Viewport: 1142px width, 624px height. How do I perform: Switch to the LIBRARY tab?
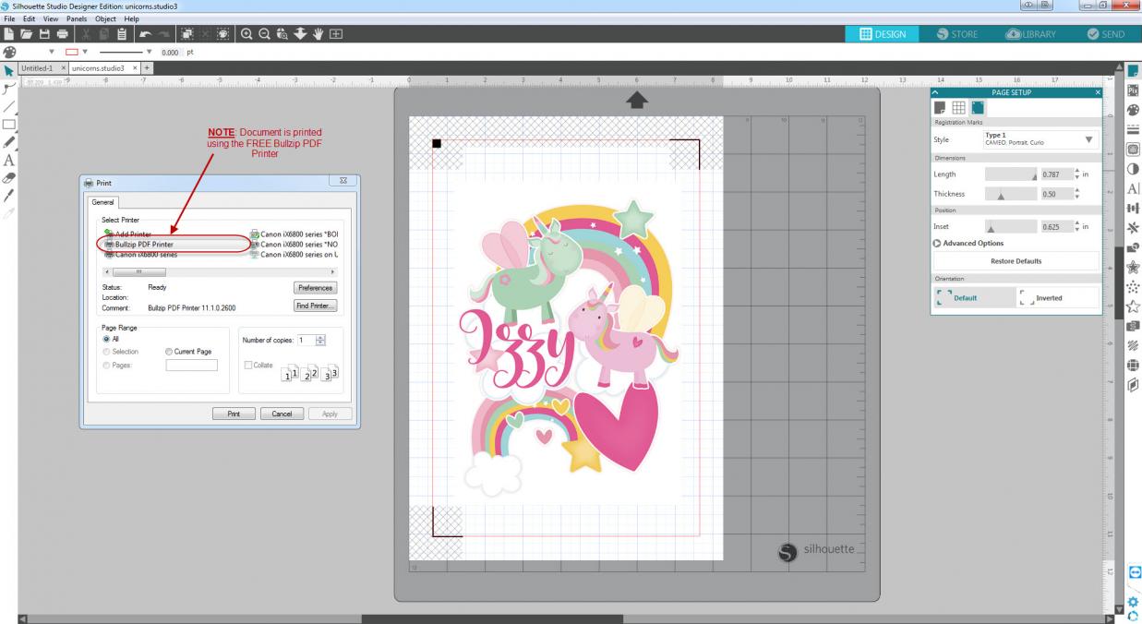click(1032, 34)
